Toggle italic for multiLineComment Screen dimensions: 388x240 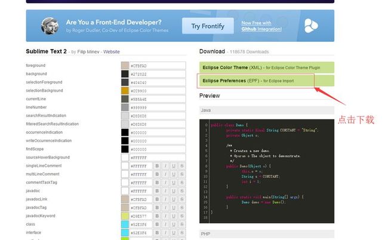165,174
